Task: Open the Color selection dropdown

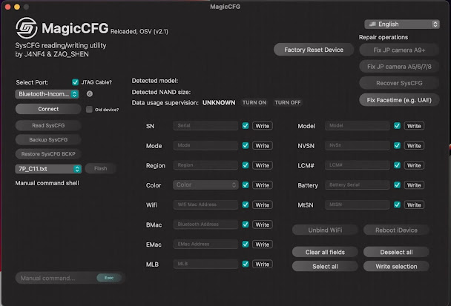Action: coord(205,184)
